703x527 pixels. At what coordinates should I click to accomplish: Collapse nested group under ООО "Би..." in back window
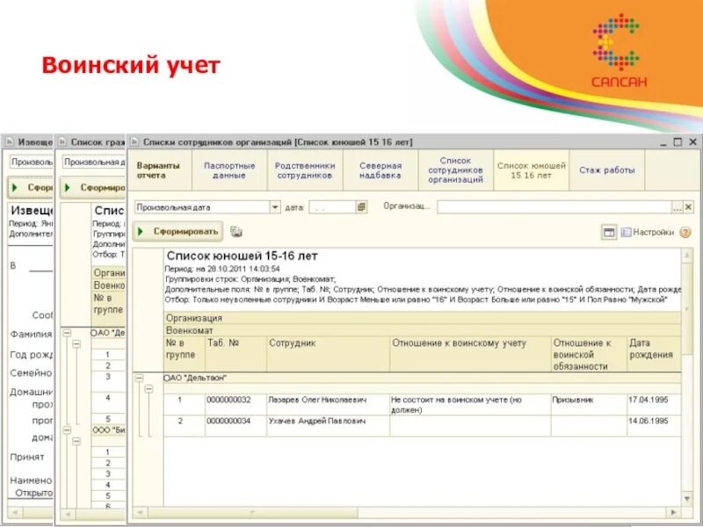coord(76,442)
